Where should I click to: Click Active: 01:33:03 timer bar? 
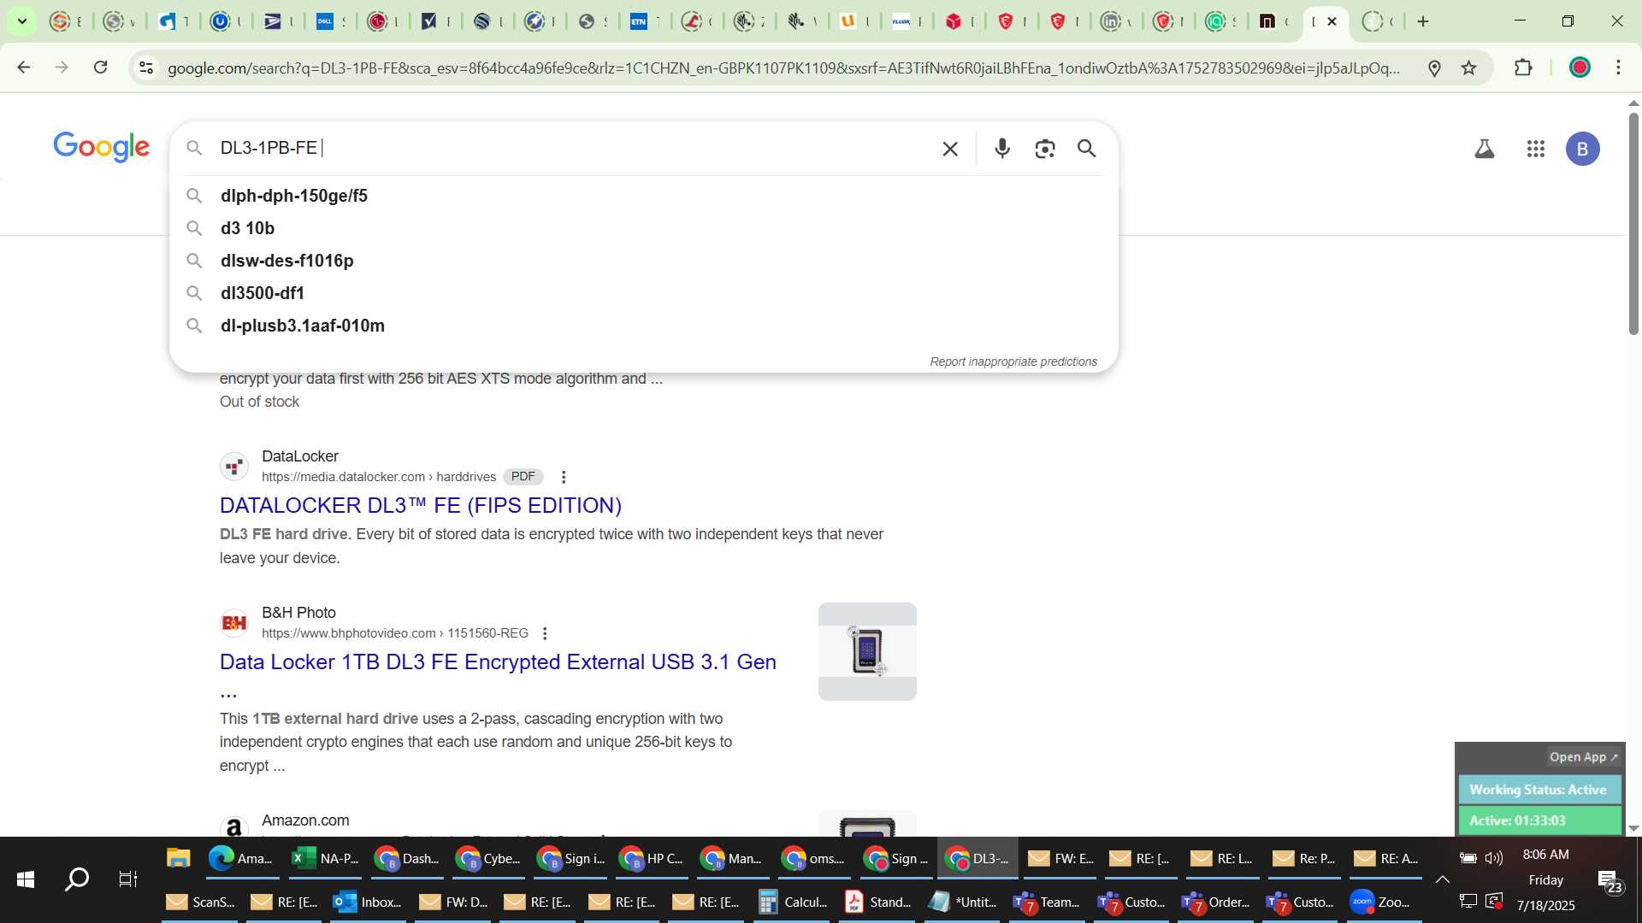coord(1538,820)
